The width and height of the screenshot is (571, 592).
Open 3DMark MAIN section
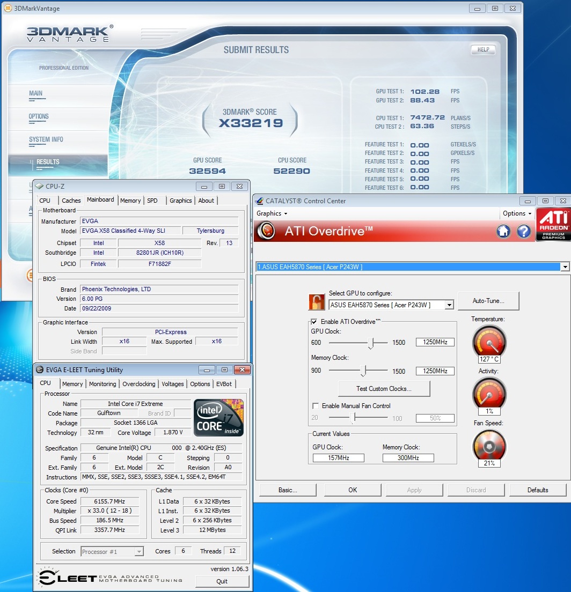click(36, 93)
